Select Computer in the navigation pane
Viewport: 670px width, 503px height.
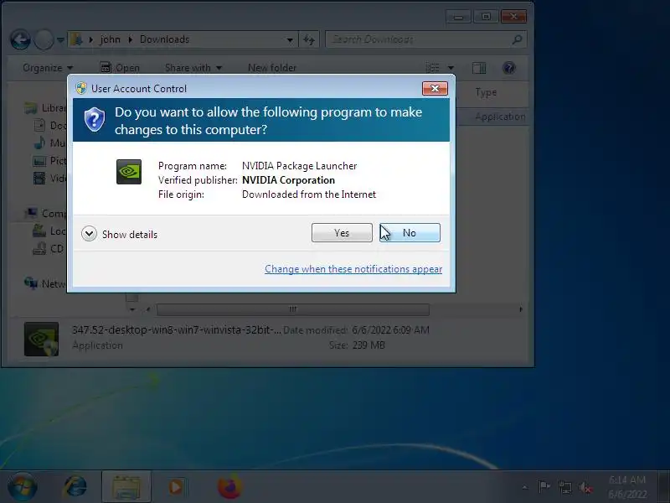(46, 213)
